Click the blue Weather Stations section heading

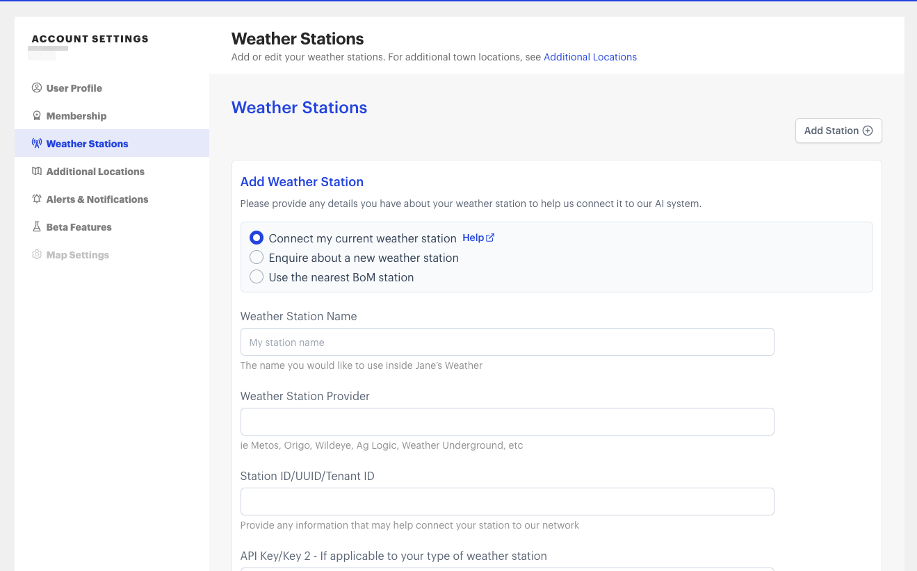[299, 108]
